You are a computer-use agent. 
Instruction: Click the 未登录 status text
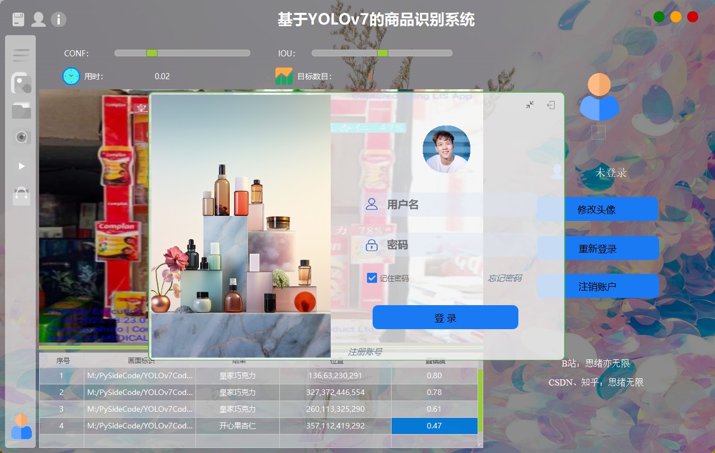(611, 172)
